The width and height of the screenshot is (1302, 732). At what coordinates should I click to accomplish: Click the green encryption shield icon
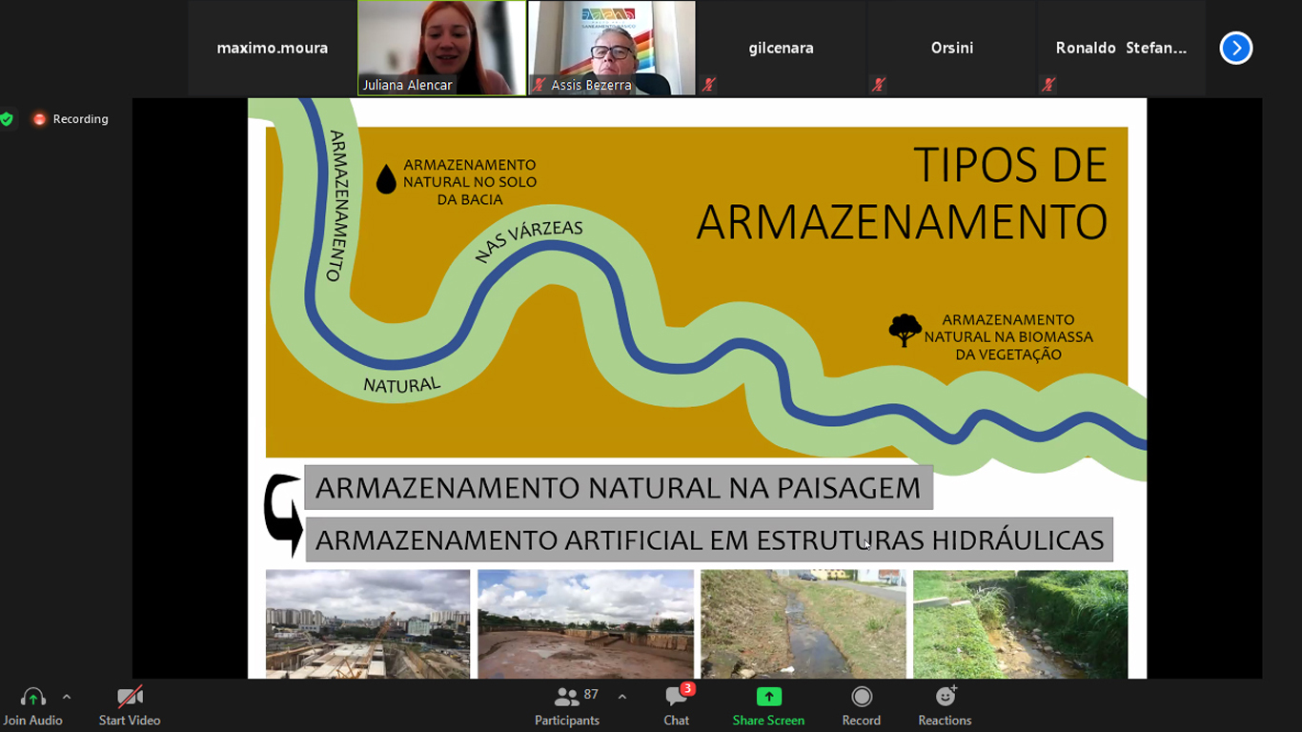pos(8,119)
